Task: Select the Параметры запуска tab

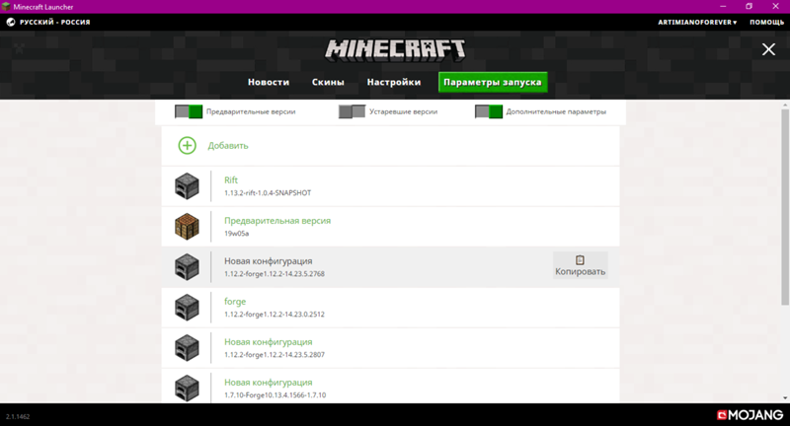Action: pyautogui.click(x=493, y=82)
